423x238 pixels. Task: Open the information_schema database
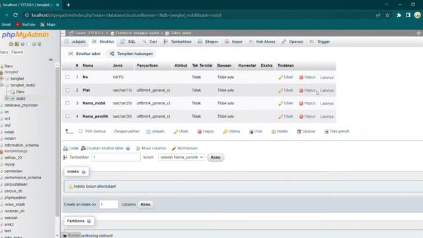click(x=22, y=145)
